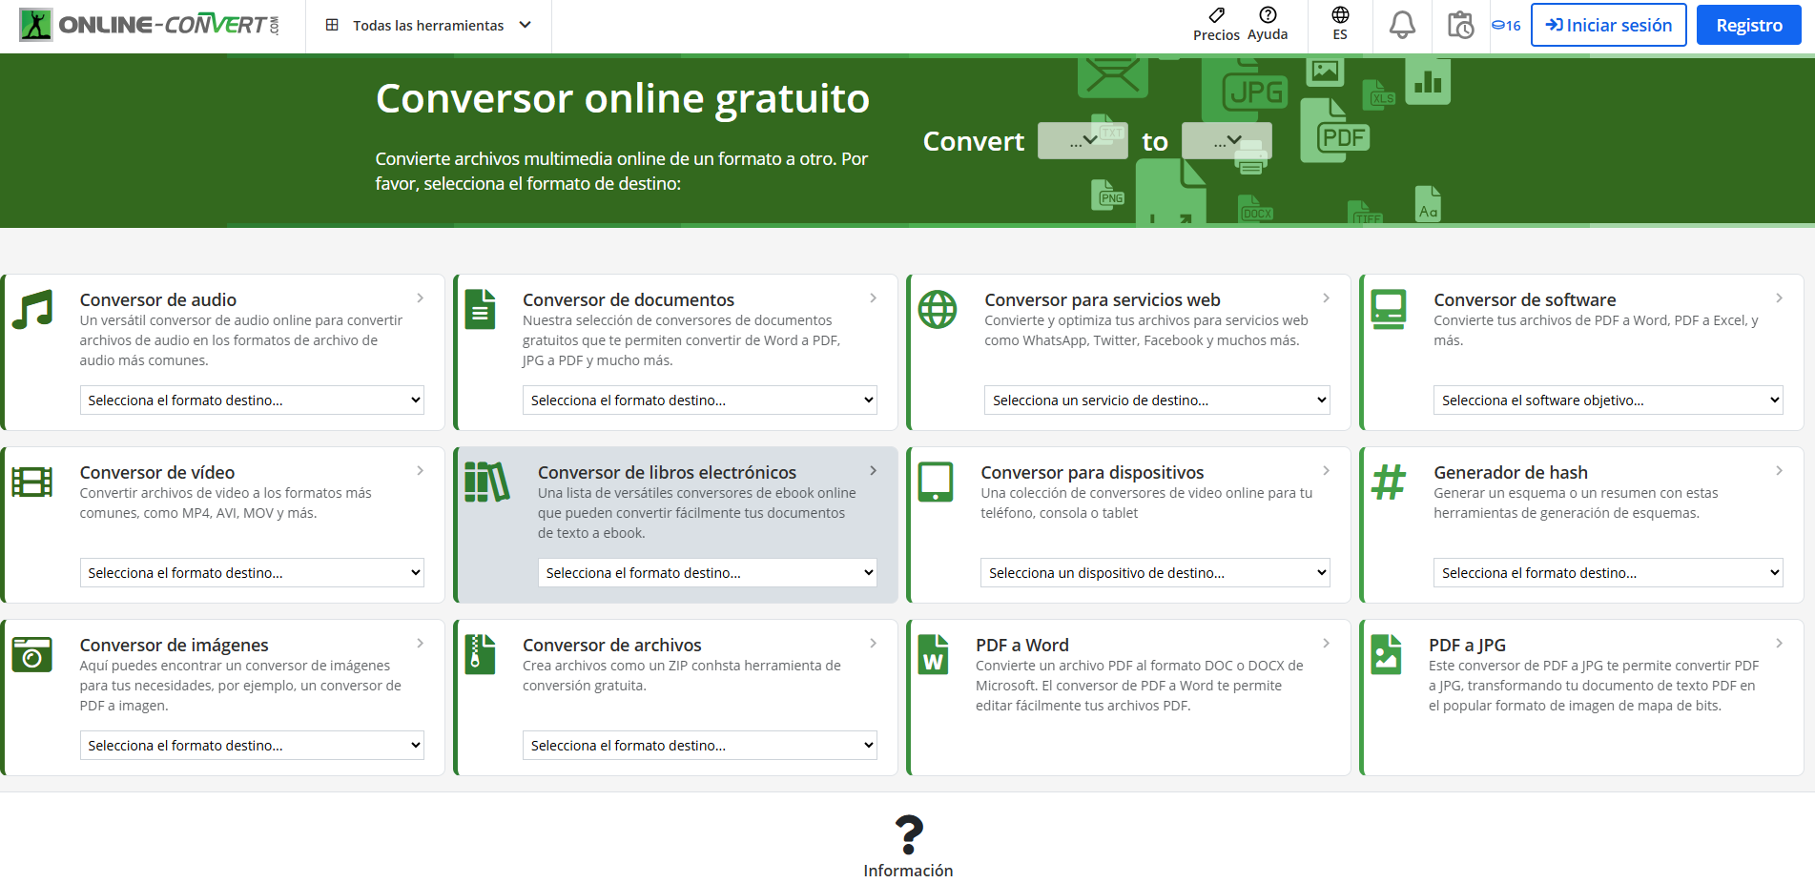This screenshot has height=883, width=1815.
Task: Open the conversion history clipboard icon
Action: [x=1461, y=25]
